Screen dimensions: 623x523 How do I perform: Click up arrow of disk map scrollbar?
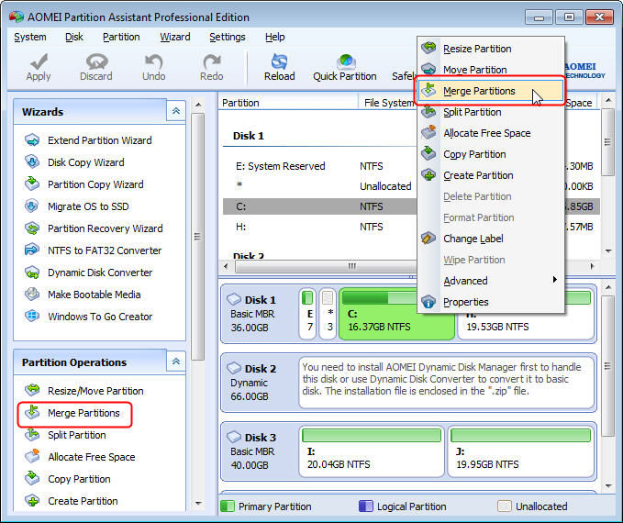pos(608,286)
